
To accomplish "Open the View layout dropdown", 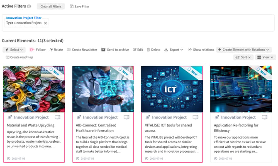I will click(x=265, y=57).
